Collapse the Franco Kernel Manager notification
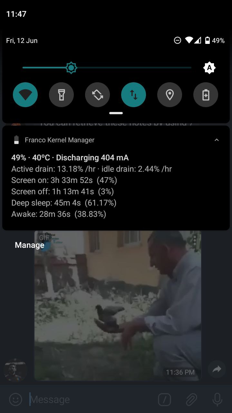The width and height of the screenshot is (232, 413). point(217,140)
